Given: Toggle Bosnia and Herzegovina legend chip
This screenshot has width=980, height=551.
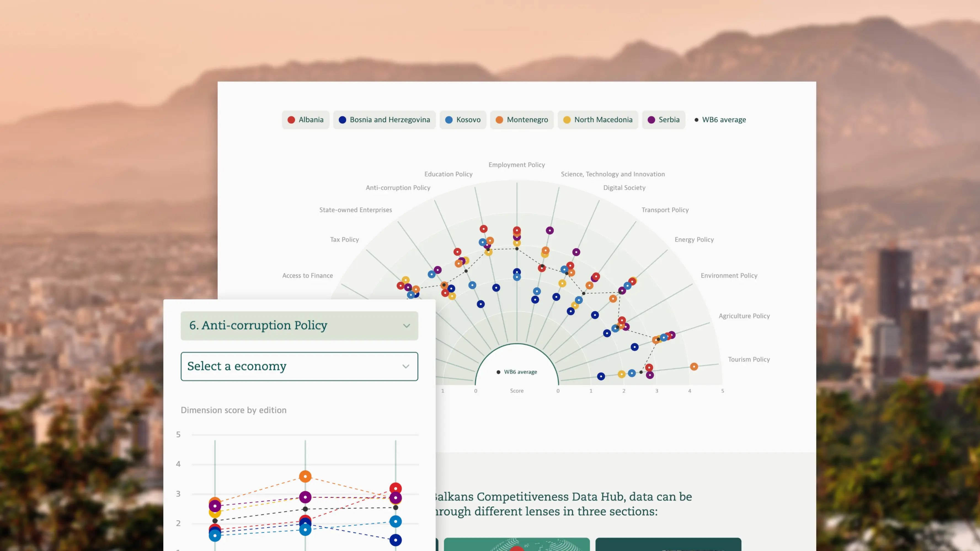Looking at the screenshot, I should (384, 120).
